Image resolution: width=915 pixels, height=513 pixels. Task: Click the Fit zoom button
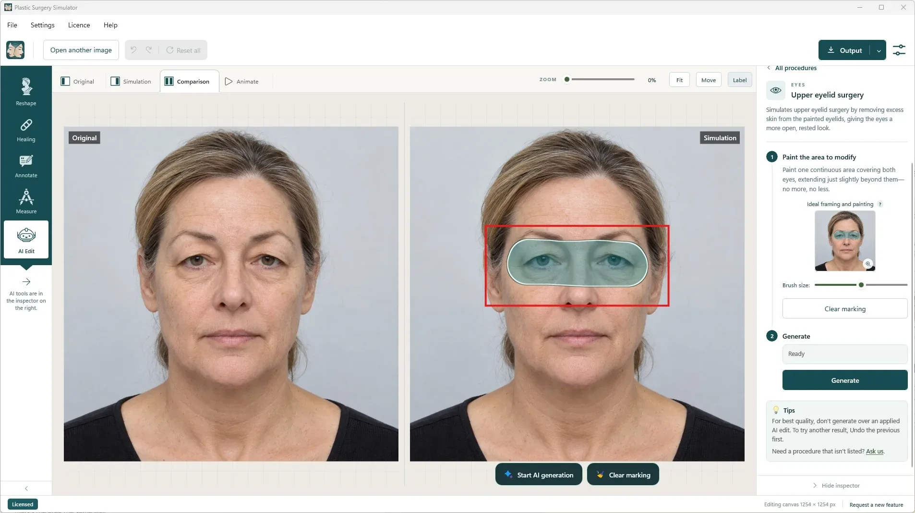pyautogui.click(x=679, y=80)
